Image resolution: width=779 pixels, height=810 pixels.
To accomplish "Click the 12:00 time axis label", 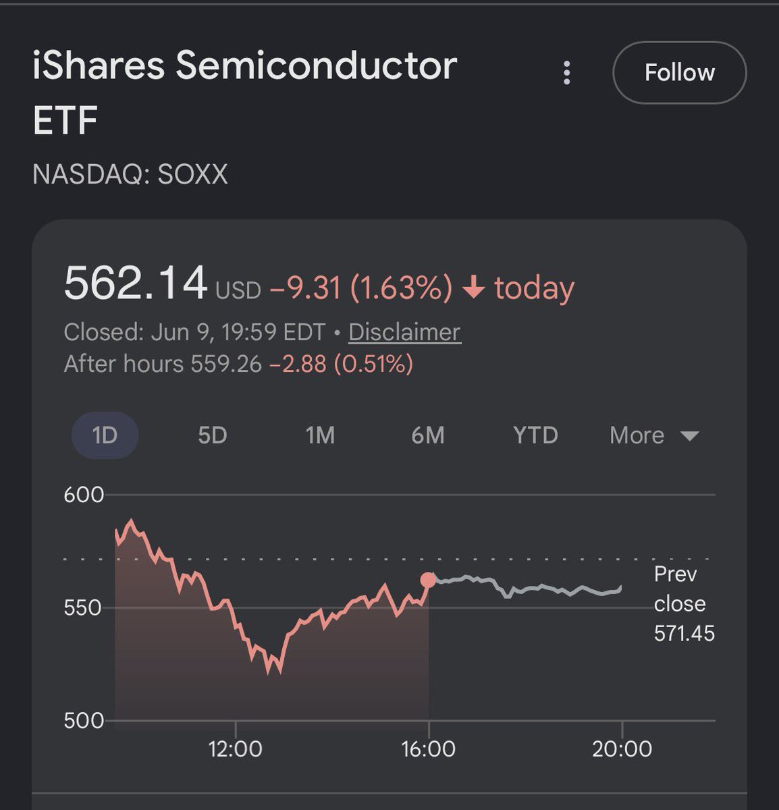I will pos(236,749).
